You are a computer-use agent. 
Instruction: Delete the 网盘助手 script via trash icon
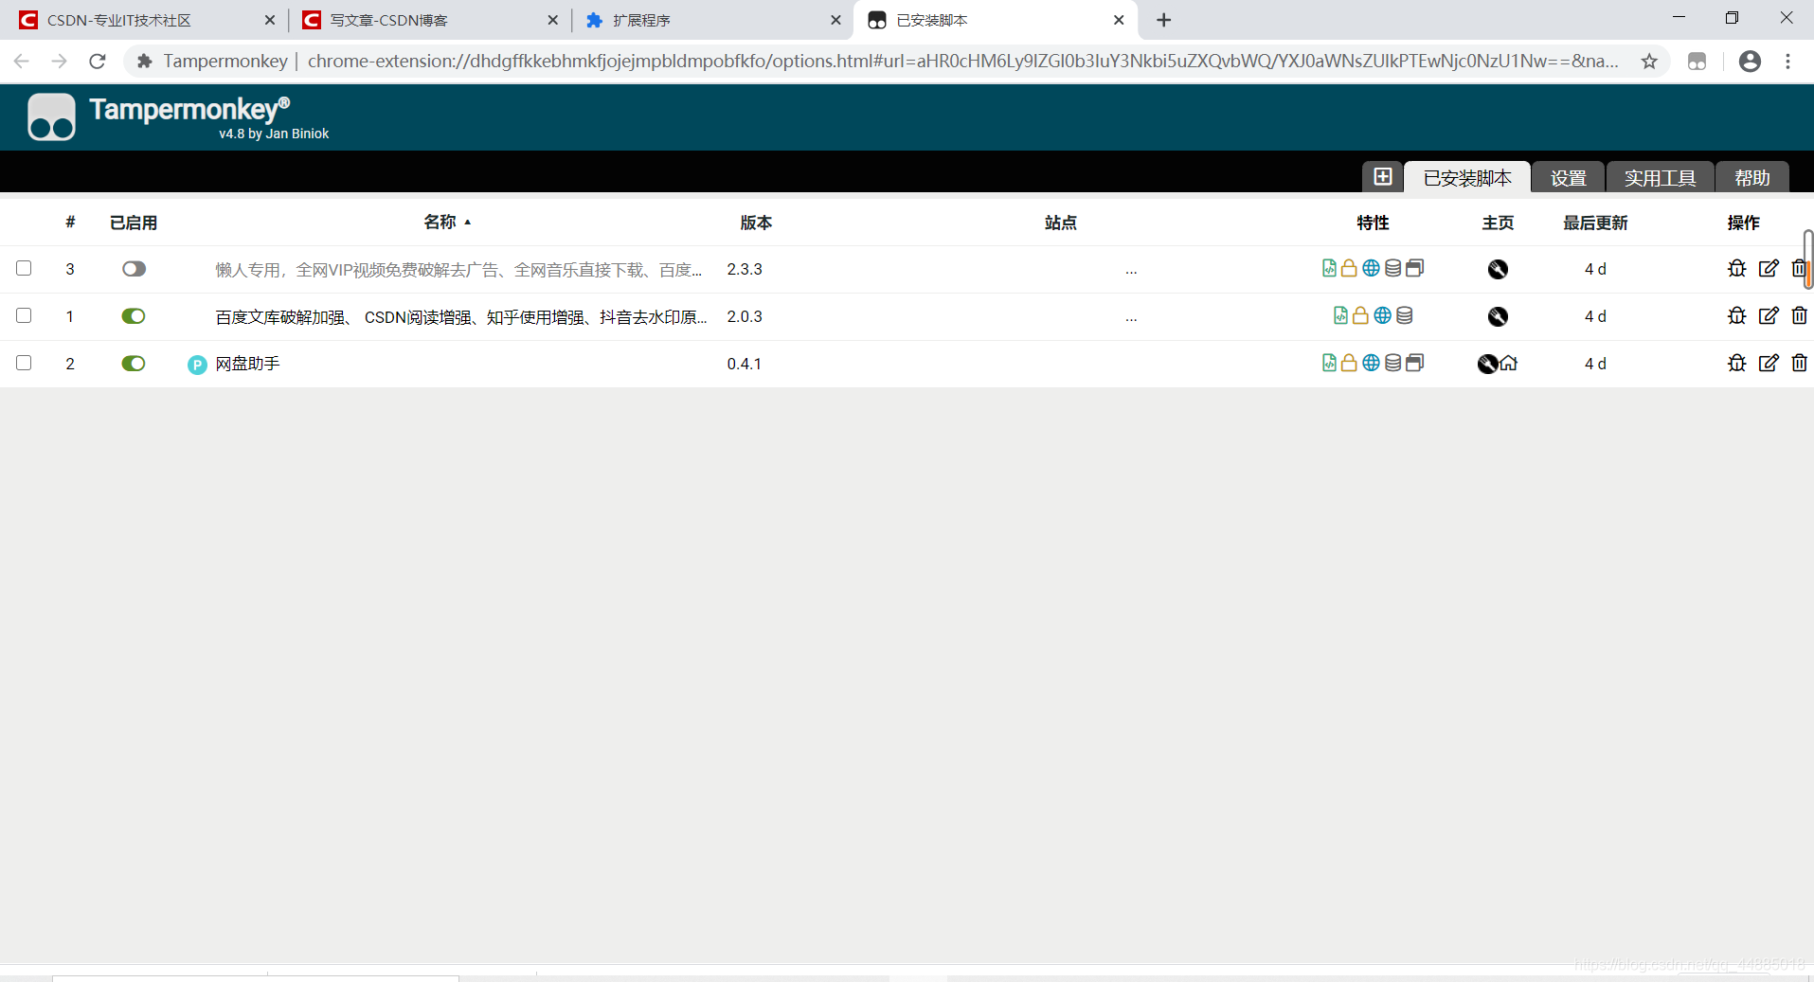pyautogui.click(x=1799, y=363)
